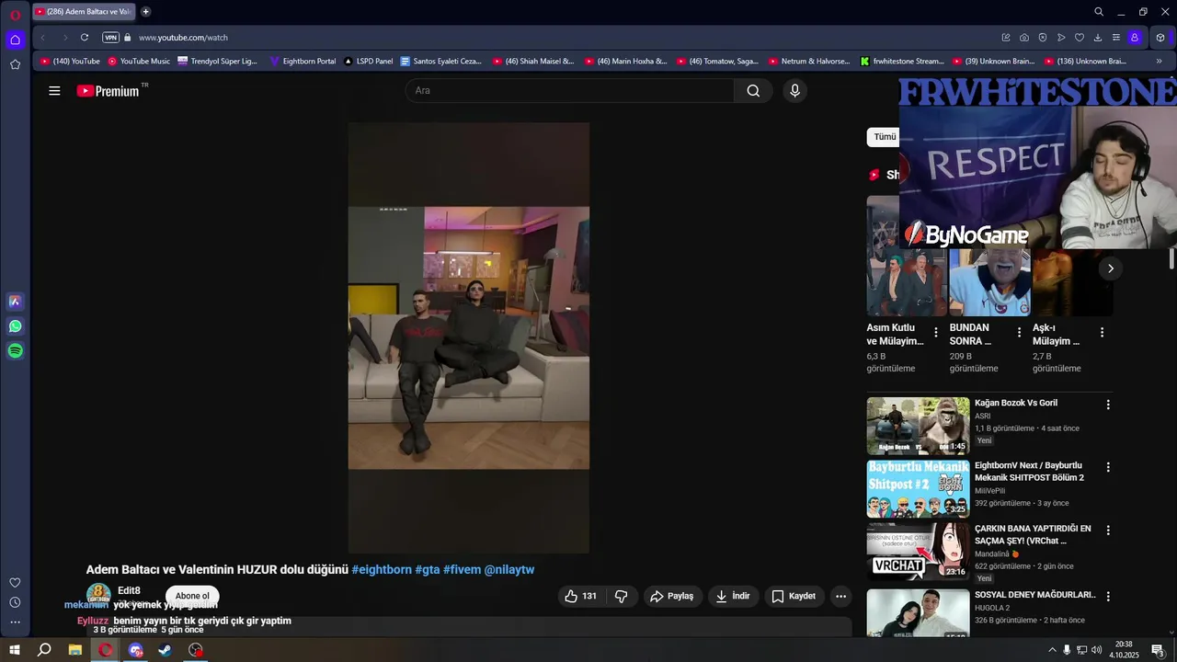This screenshot has width=1177, height=662.
Task: Play 'Bayburtlu Mekanik Shitpost #2' thumbnail
Action: coord(918,489)
